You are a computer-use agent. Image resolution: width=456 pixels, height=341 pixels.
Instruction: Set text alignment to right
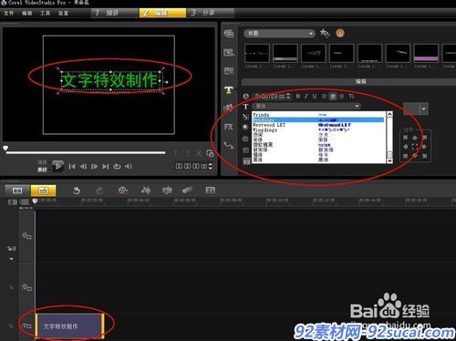click(341, 97)
